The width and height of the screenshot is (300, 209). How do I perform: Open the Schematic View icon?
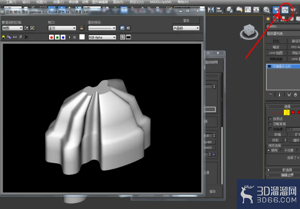(256, 9)
